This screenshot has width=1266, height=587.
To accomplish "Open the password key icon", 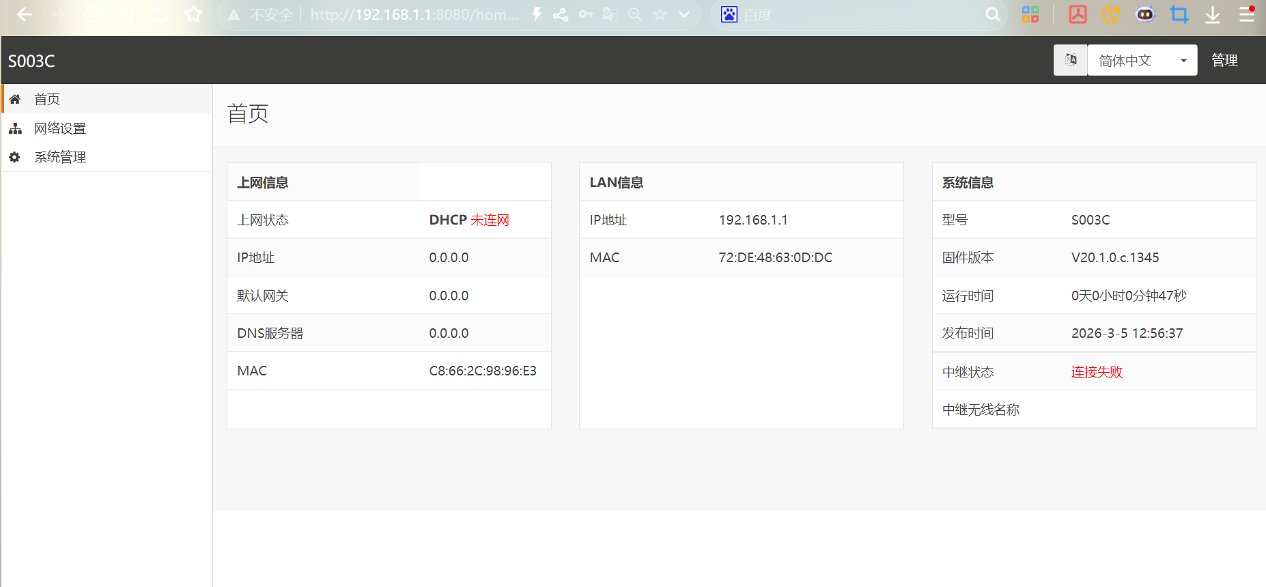I will (586, 14).
